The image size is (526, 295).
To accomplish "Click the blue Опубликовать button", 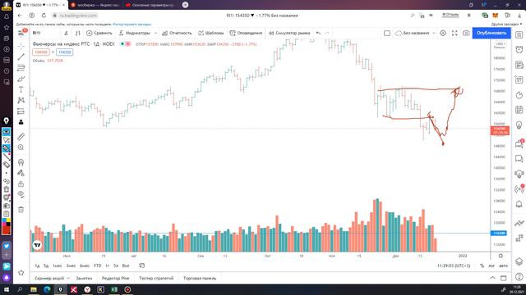I will pos(491,33).
